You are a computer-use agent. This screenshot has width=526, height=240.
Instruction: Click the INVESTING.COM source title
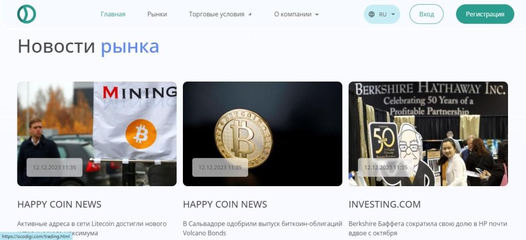[x=384, y=204]
